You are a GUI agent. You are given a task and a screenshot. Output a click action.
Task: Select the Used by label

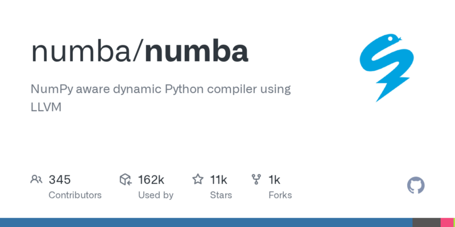click(156, 195)
